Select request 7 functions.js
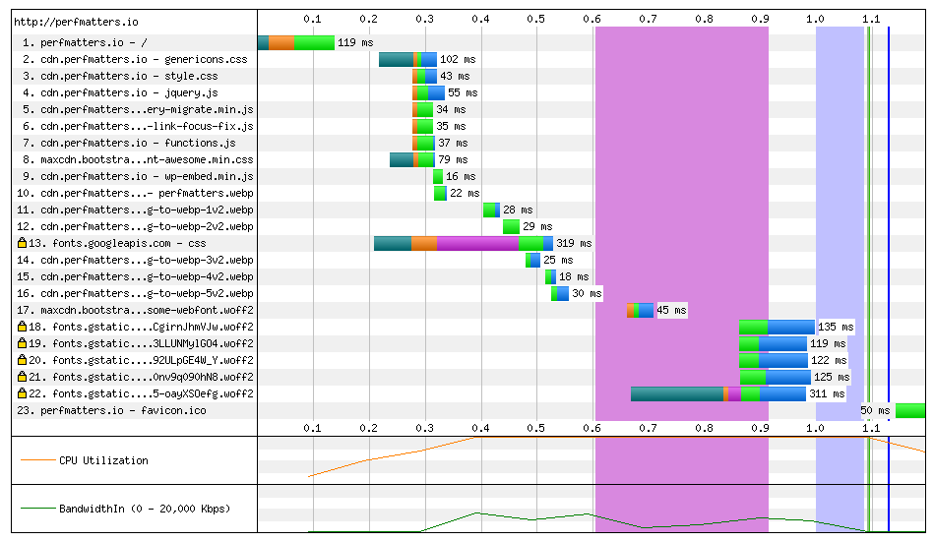This screenshot has height=542, width=934. click(129, 143)
